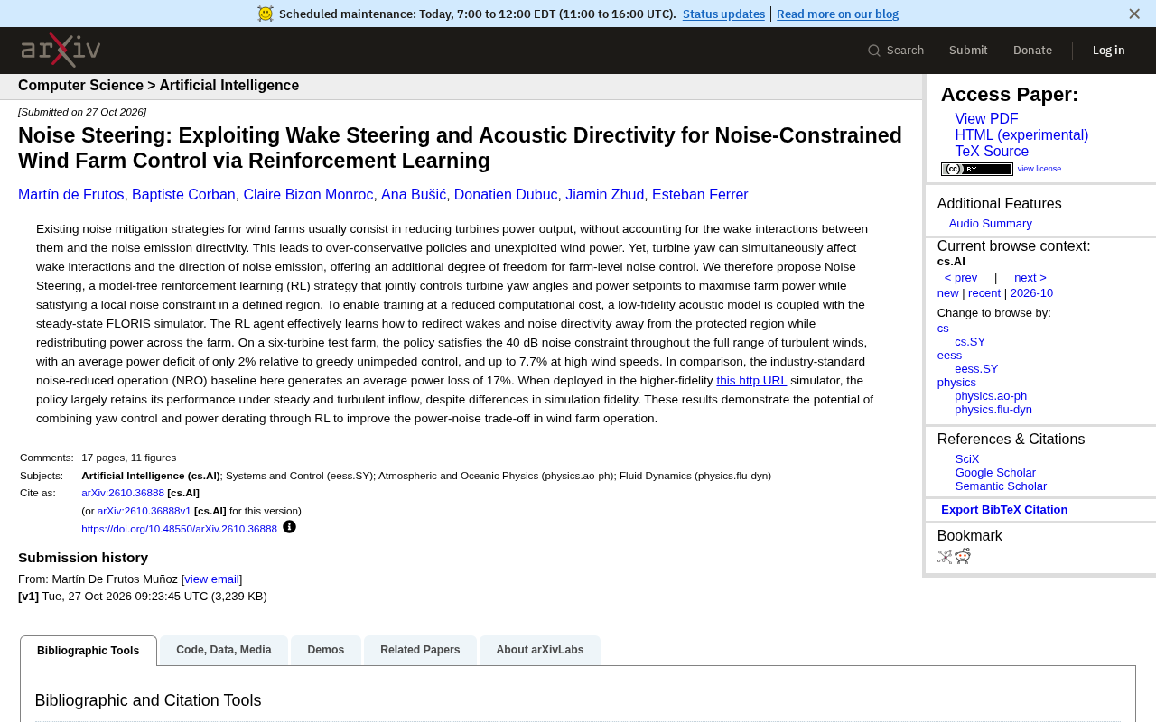Open the Submit page
The height and width of the screenshot is (722, 1156).
[x=968, y=51]
